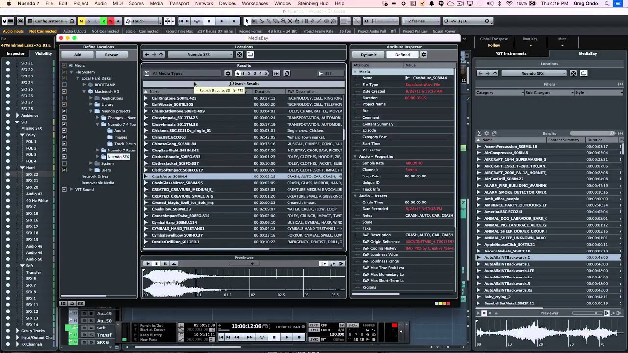Click the Add button in Define Locations
The height and width of the screenshot is (353, 628).
78,55
